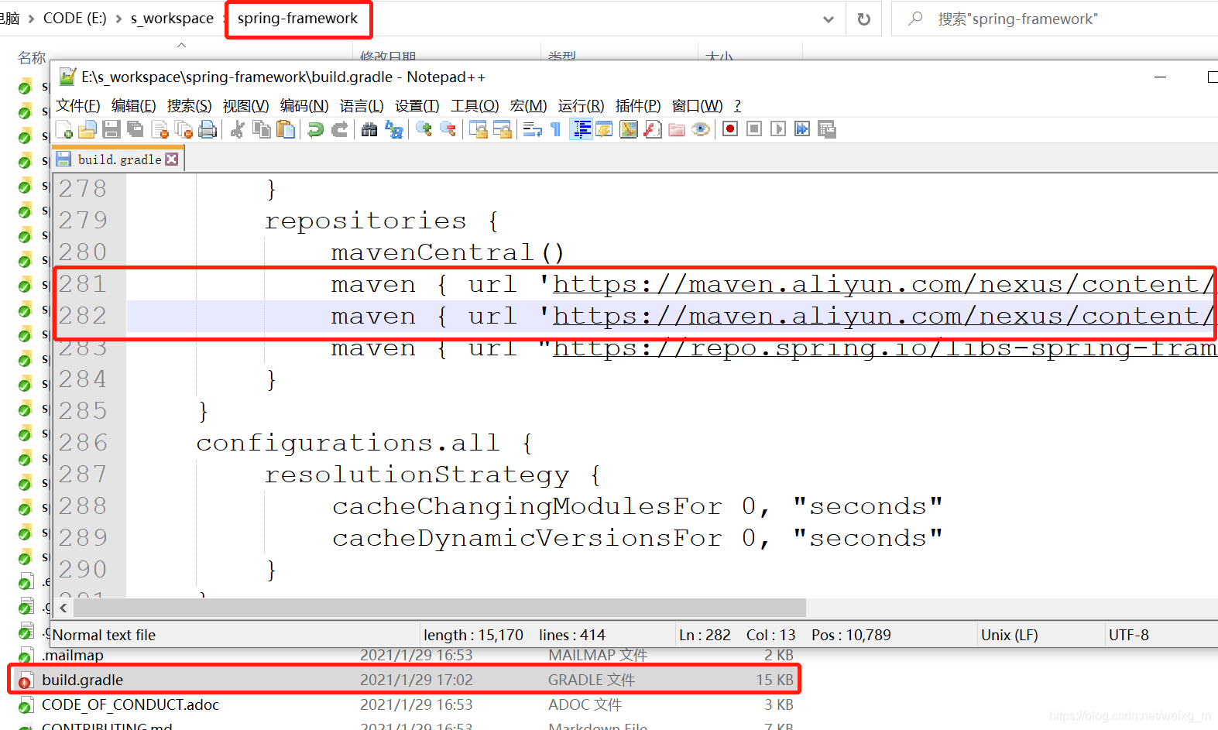Create a new file in Notepad++ toolbar
The width and height of the screenshot is (1218, 730).
click(x=64, y=129)
